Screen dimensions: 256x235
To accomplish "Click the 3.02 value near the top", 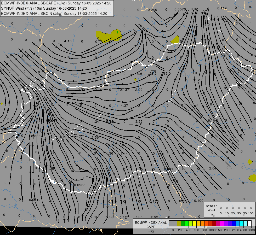I will [x=194, y=9].
